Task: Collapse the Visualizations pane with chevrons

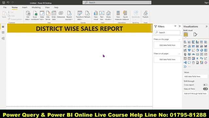Action: pos(206,27)
